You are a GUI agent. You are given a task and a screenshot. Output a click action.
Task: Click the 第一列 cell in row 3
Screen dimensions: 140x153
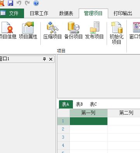(88, 137)
